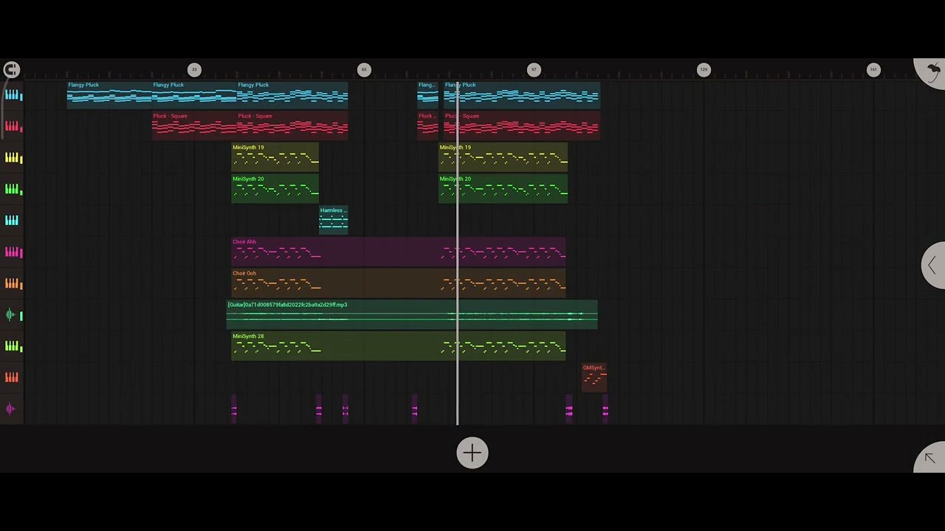Image resolution: width=945 pixels, height=531 pixels.
Task: Jump to bar 33 ruler marker
Action: (194, 70)
